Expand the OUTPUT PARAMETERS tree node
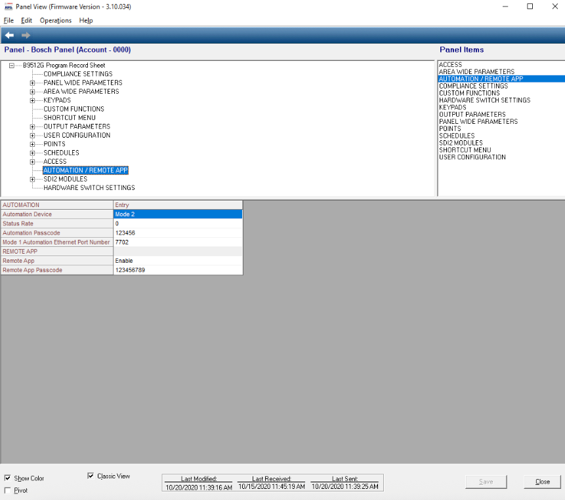Screen dimensions: 565x500 click(32, 126)
